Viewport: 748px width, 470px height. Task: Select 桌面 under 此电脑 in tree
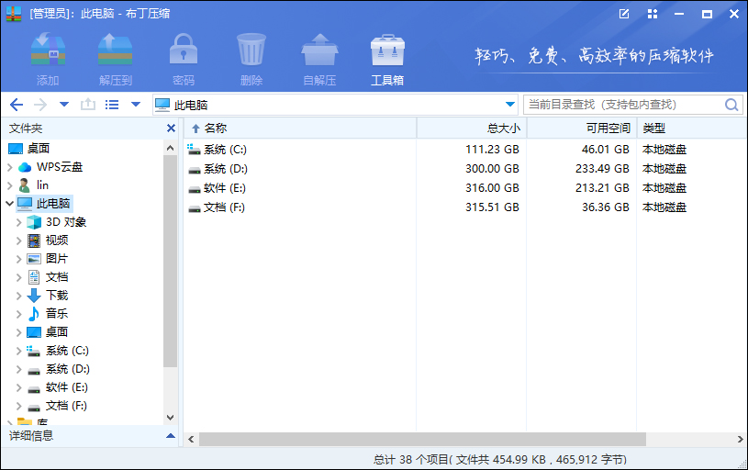47,331
